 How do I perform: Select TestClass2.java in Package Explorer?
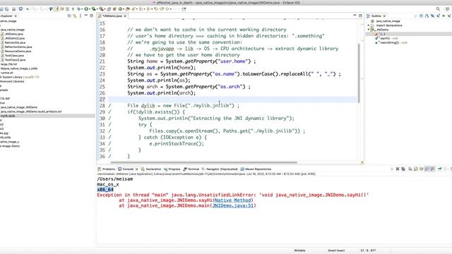click(x=15, y=60)
